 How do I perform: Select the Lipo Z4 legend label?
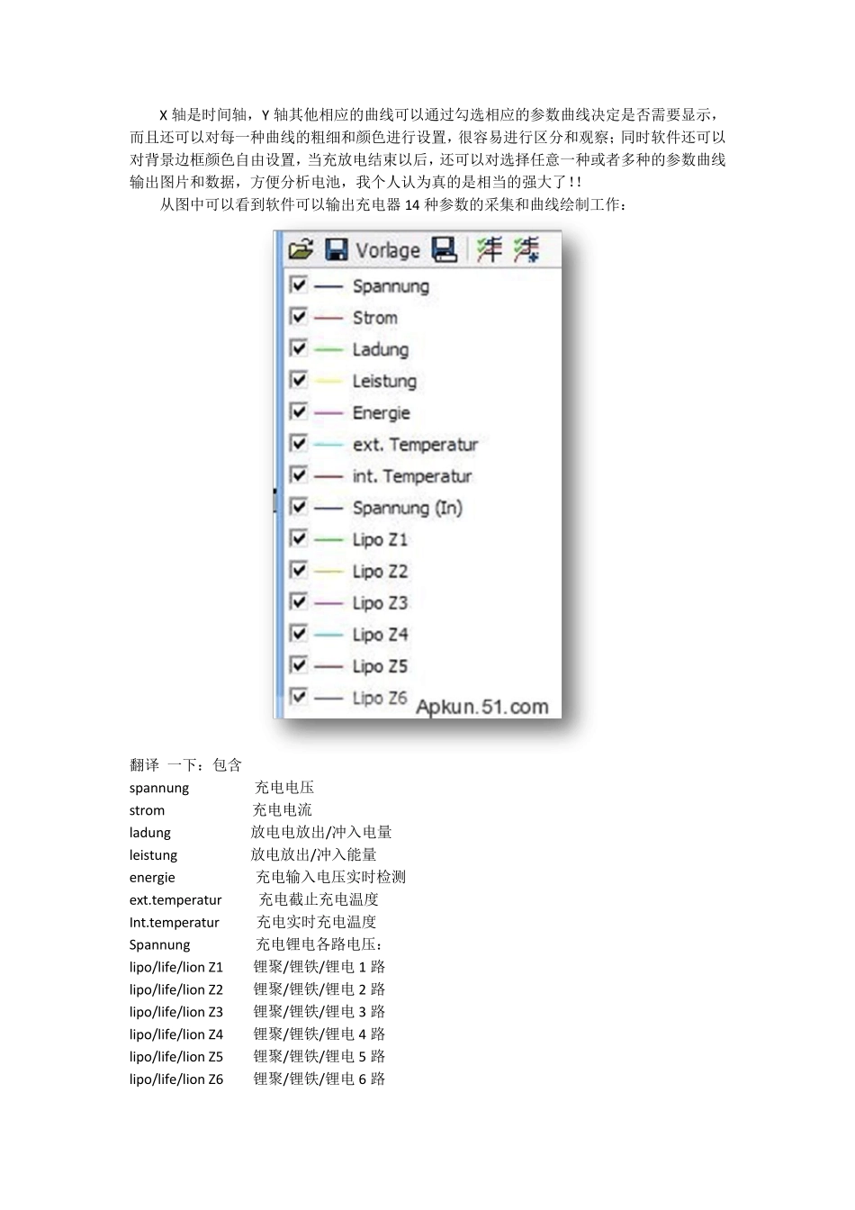point(380,635)
